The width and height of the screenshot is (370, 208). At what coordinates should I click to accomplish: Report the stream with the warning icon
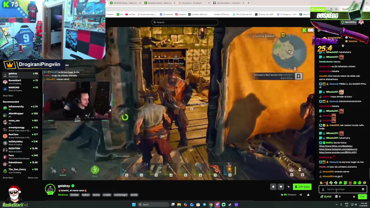[308, 195]
